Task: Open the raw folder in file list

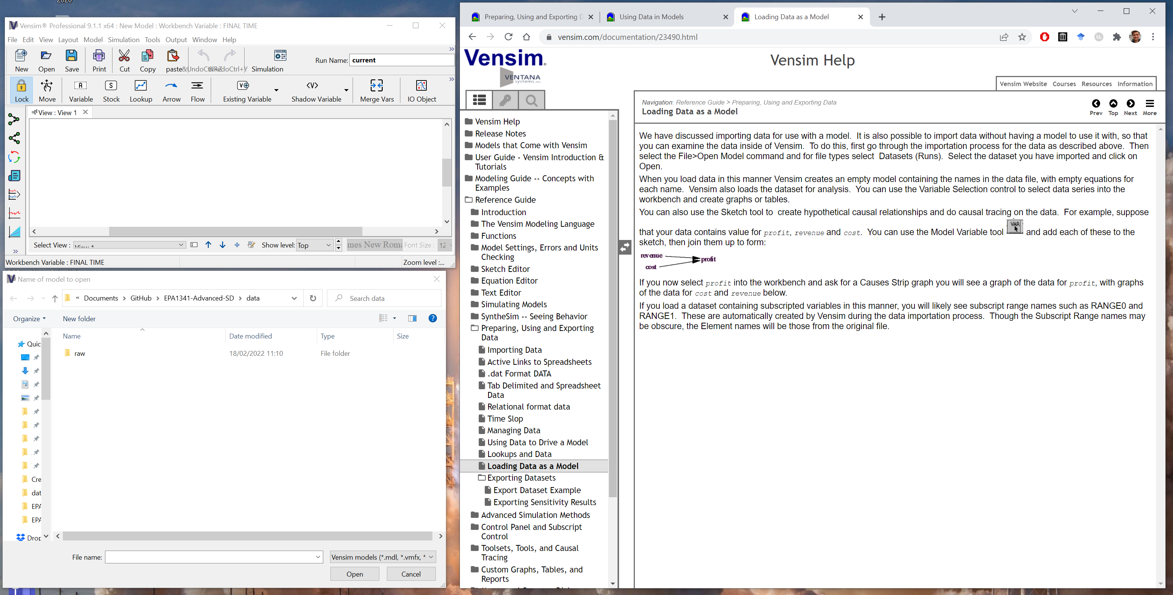Action: tap(79, 353)
